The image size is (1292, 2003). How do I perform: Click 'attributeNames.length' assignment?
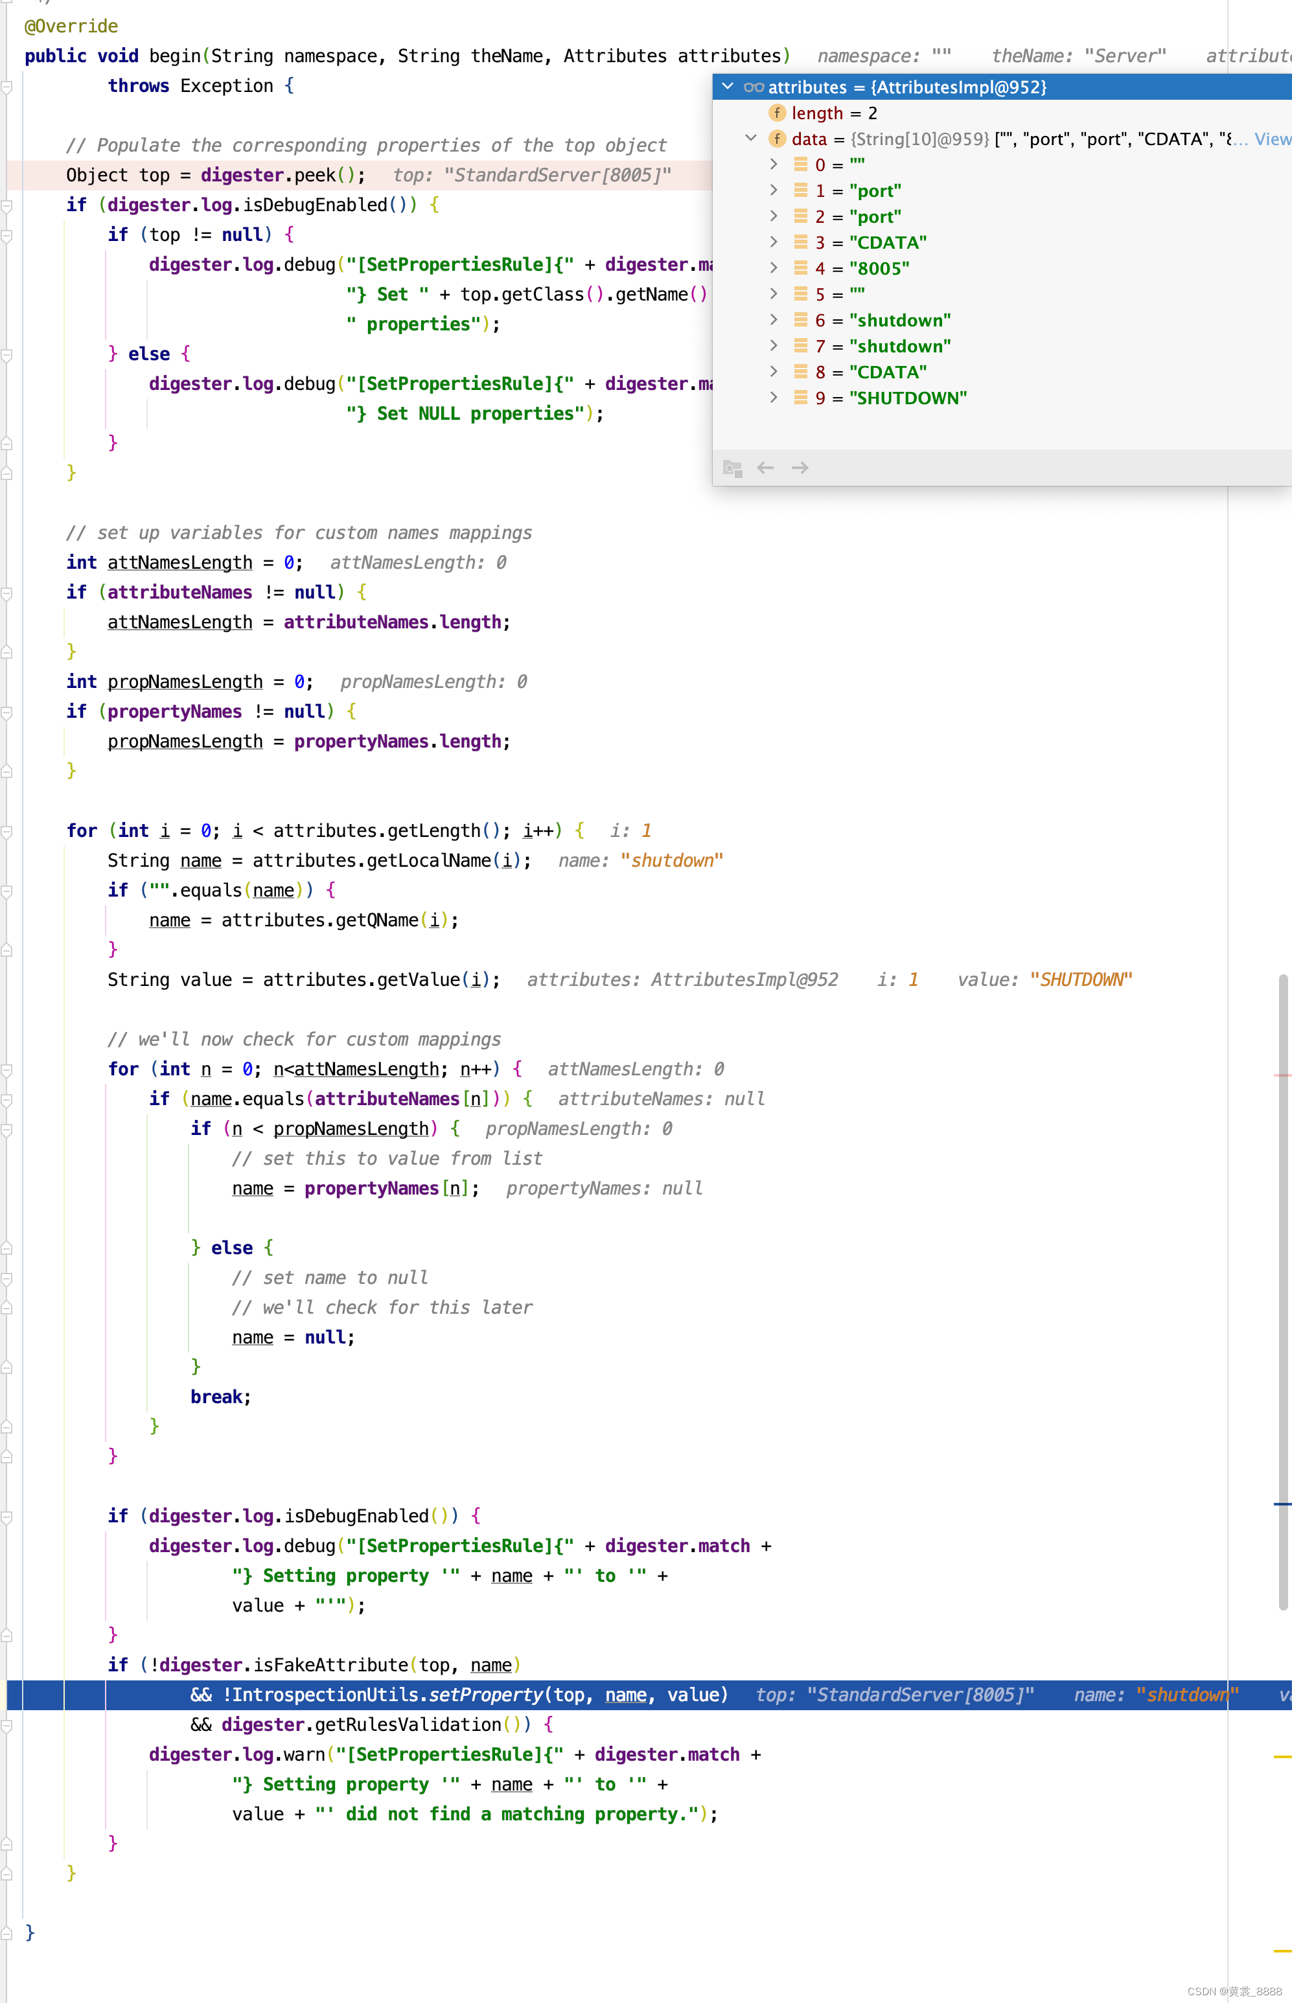(393, 623)
